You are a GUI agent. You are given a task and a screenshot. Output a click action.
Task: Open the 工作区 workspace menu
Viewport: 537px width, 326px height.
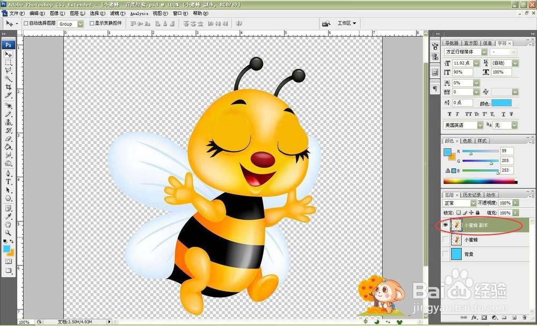click(x=346, y=23)
